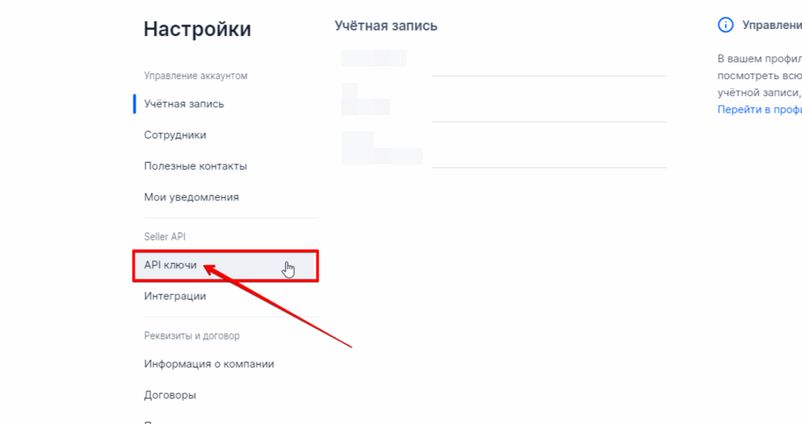Click the Настройки page heading
The image size is (802, 424).
[197, 30]
